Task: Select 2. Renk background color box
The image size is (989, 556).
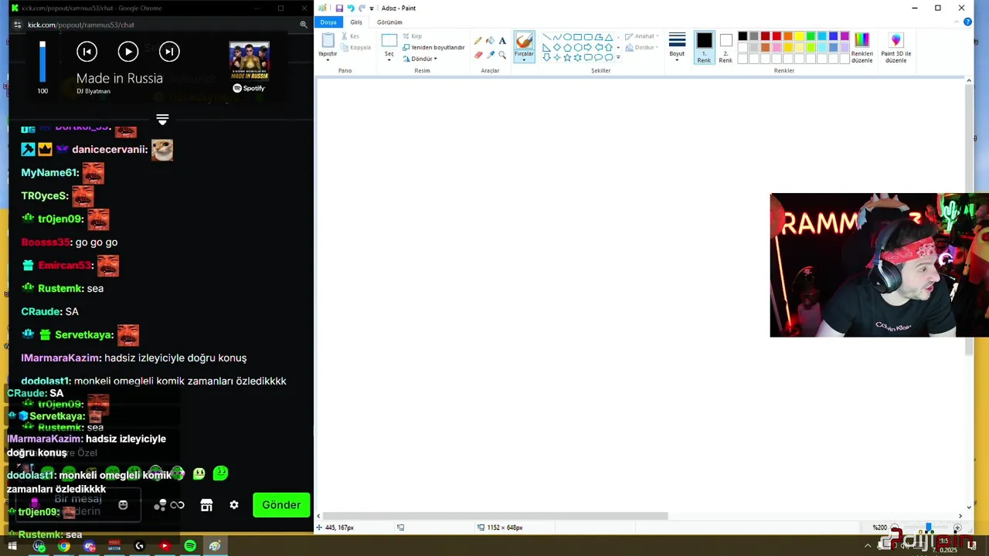Action: coord(726,48)
